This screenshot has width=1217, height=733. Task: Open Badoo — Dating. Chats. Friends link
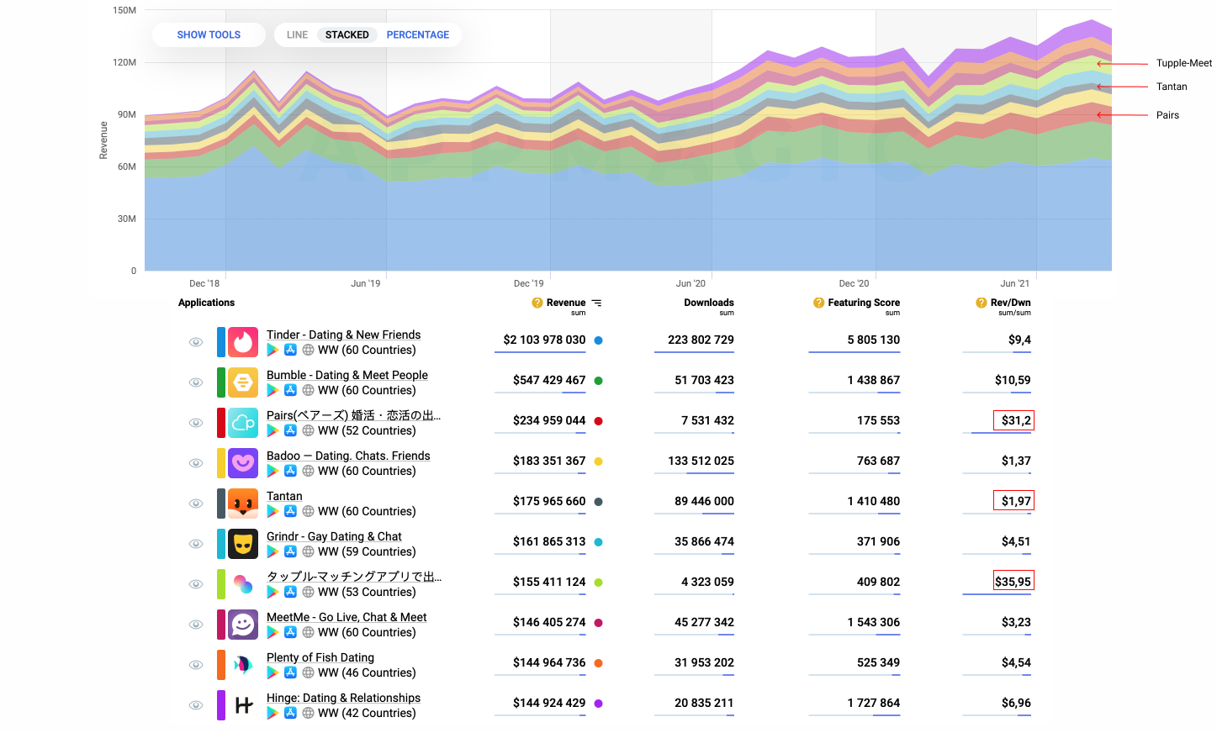[348, 456]
